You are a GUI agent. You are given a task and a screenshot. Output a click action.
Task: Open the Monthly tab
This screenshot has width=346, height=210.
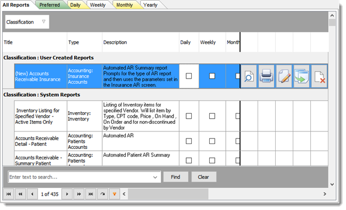(x=125, y=5)
